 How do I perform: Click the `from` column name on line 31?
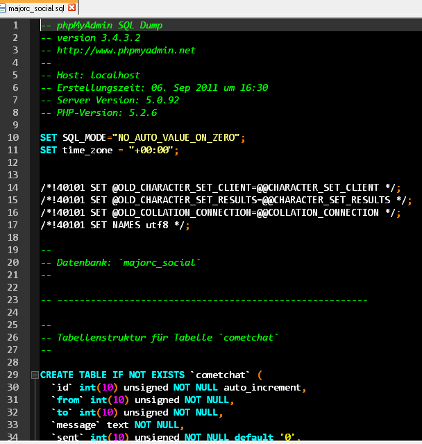click(x=68, y=400)
